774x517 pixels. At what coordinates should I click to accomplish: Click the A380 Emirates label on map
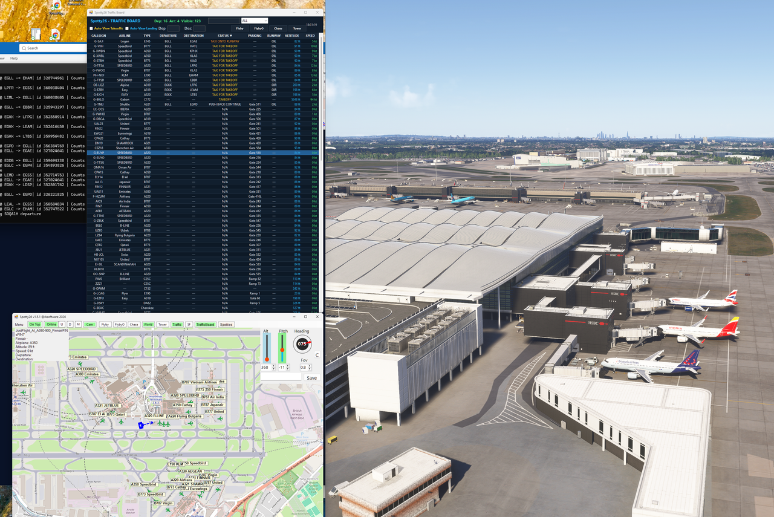click(87, 374)
